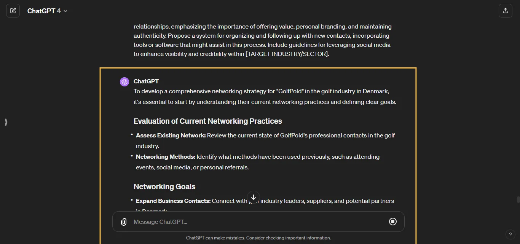Start a new chat with the compose icon

coord(13,11)
